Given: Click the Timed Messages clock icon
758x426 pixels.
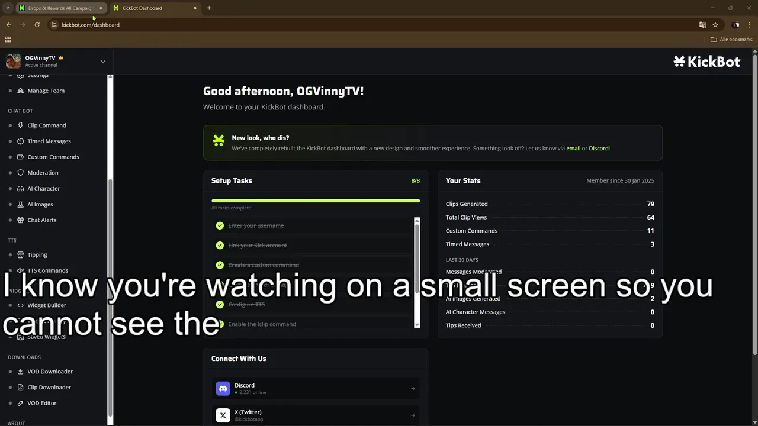Looking at the screenshot, I should point(21,141).
